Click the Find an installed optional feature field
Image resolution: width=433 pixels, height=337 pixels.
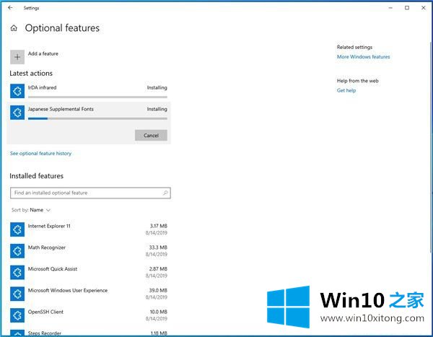(90, 193)
